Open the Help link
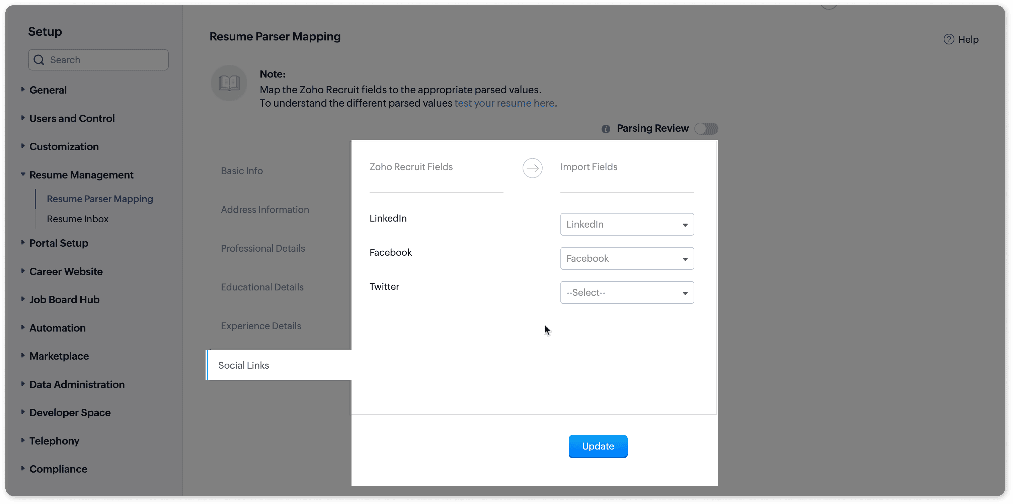Image resolution: width=1013 pixels, height=504 pixels. [968, 39]
